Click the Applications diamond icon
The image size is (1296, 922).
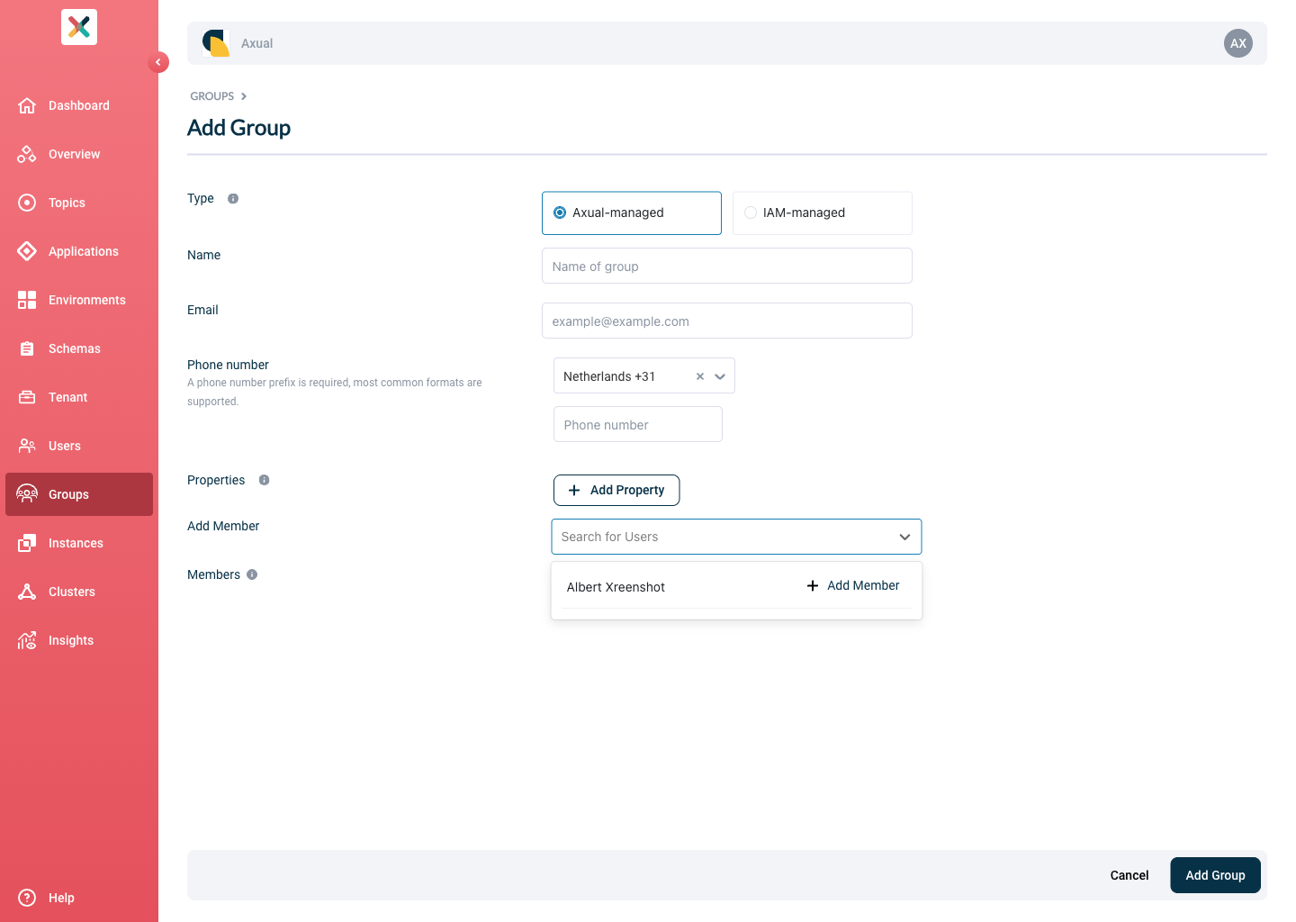[27, 251]
